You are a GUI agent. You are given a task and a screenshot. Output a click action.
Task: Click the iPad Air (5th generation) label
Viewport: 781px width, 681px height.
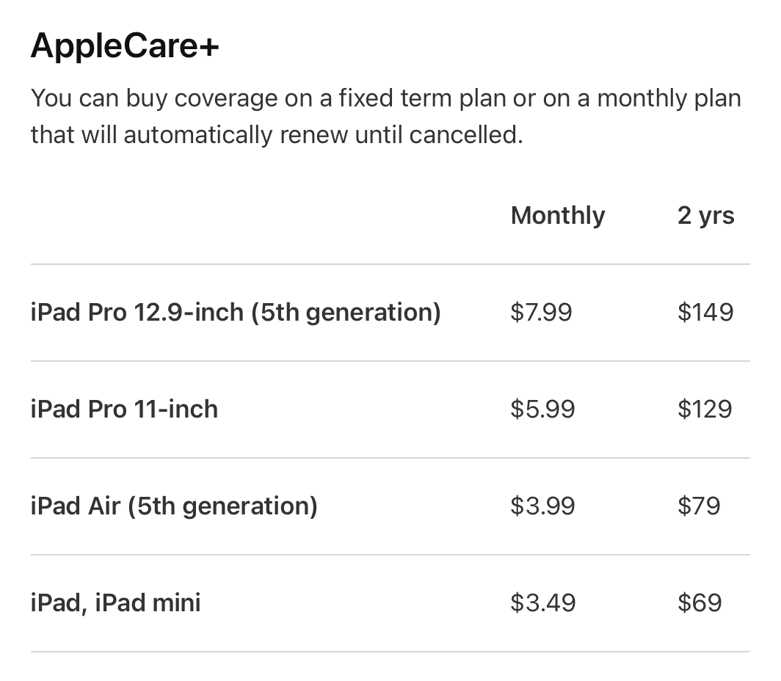tap(174, 506)
